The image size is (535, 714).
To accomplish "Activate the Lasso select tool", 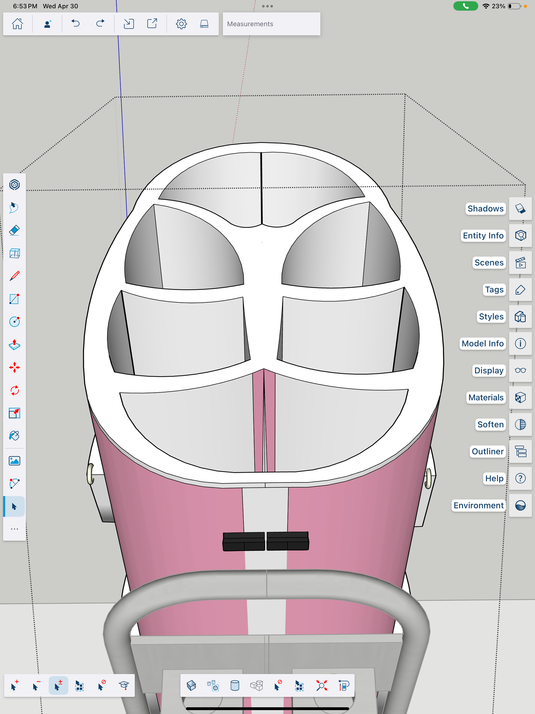I will pos(14,208).
